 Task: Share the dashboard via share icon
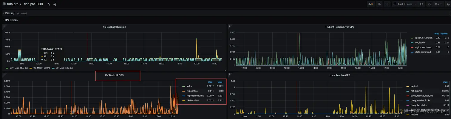(x=55, y=4)
